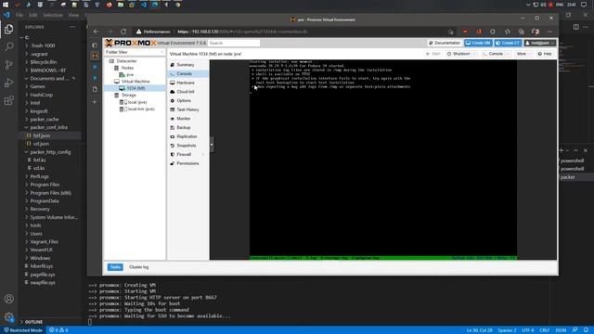The image size is (594, 334).
Task: Select the 1034 (fstf) VM in tree
Action: 136,88
